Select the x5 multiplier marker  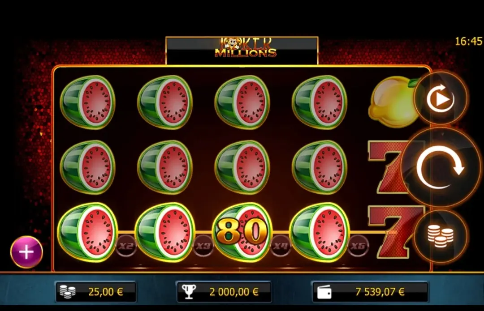click(358, 246)
